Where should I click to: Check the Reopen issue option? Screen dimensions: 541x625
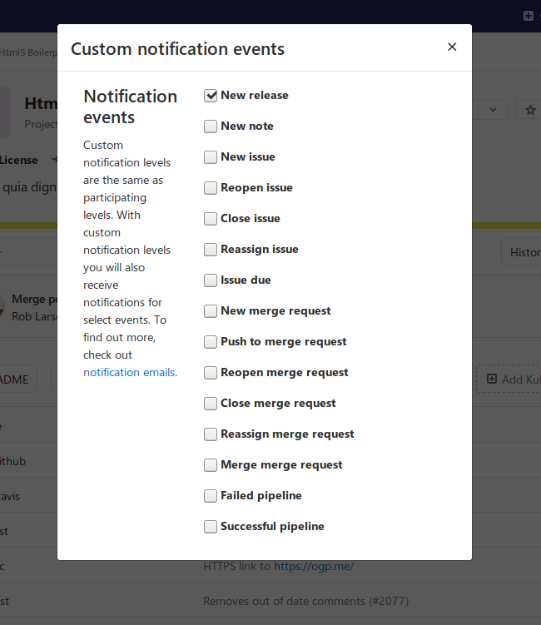(211, 188)
